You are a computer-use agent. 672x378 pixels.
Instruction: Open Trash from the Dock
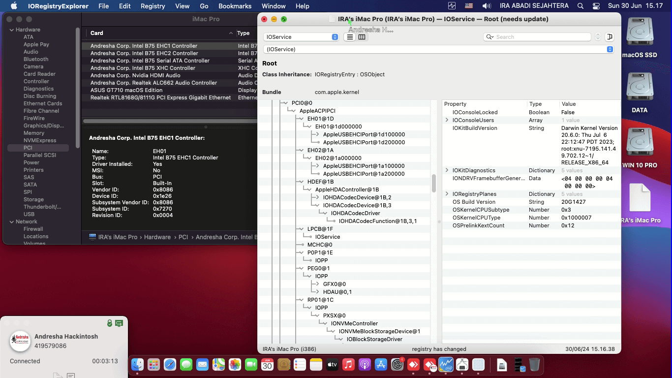coord(534,365)
